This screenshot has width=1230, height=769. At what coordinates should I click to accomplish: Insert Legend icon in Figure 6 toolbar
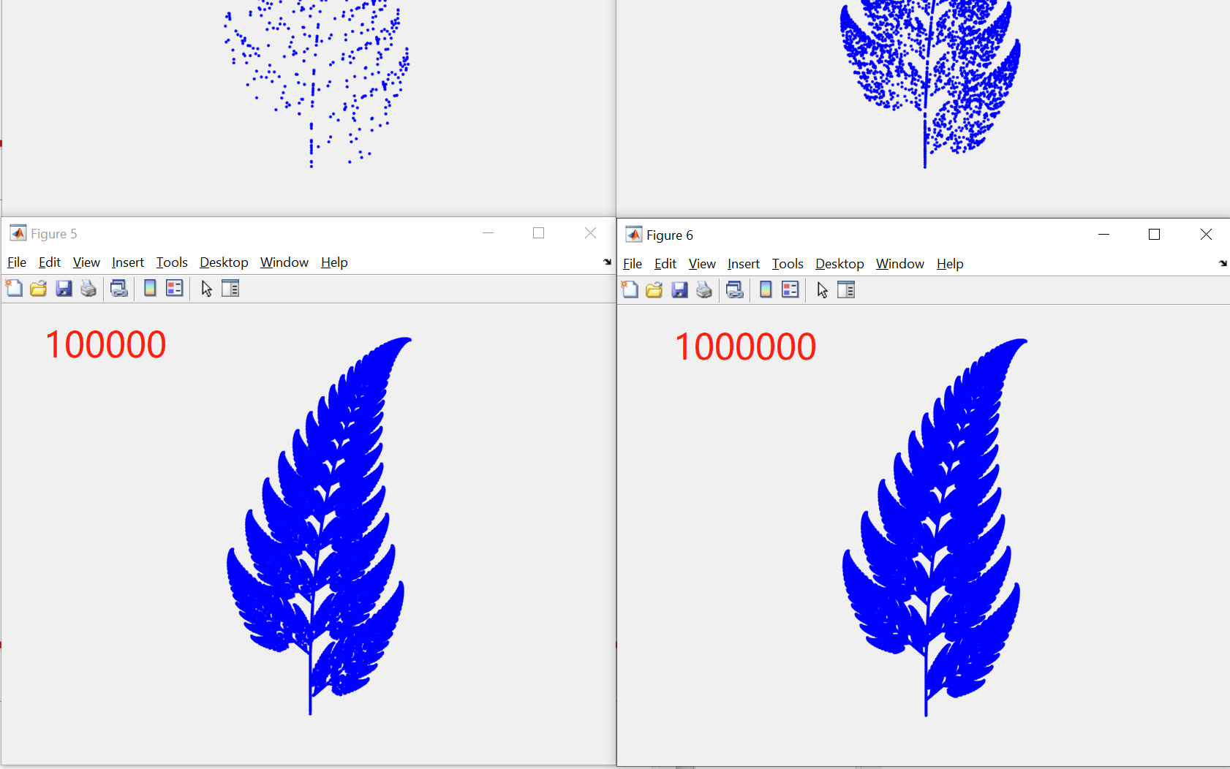coord(791,289)
